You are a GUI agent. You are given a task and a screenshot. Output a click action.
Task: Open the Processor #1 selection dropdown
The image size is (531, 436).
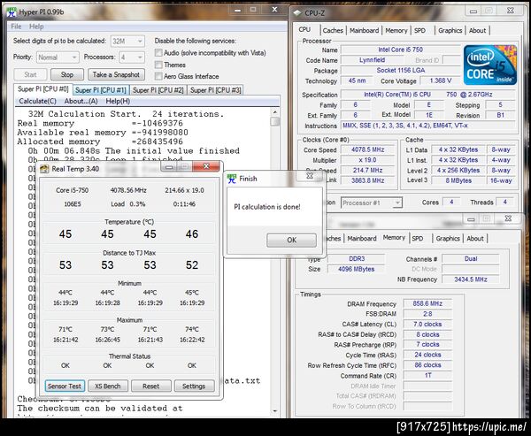point(372,203)
